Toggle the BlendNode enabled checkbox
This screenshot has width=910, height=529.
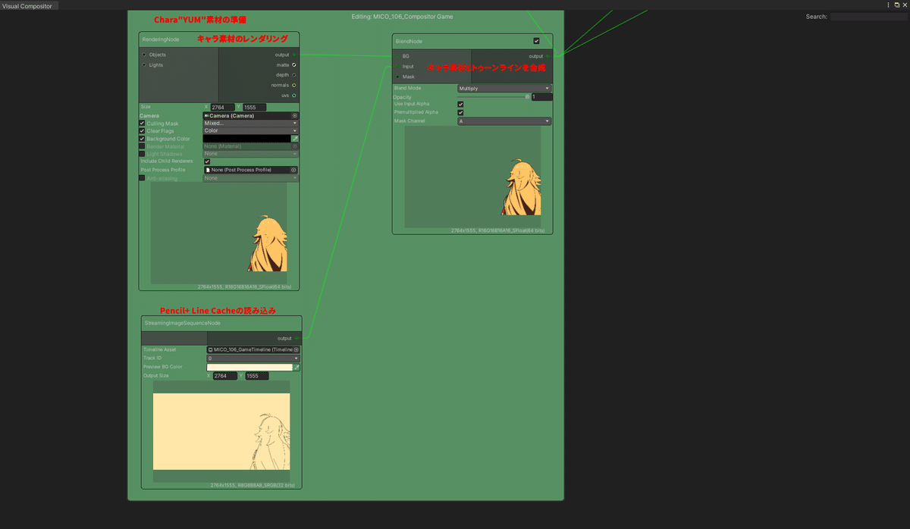[536, 41]
